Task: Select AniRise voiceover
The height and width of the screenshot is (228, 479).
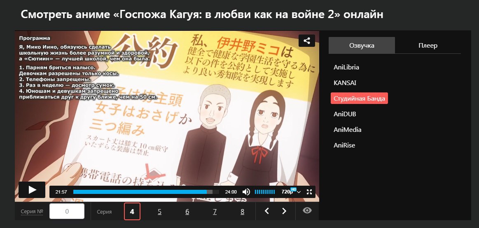Action: click(x=344, y=145)
